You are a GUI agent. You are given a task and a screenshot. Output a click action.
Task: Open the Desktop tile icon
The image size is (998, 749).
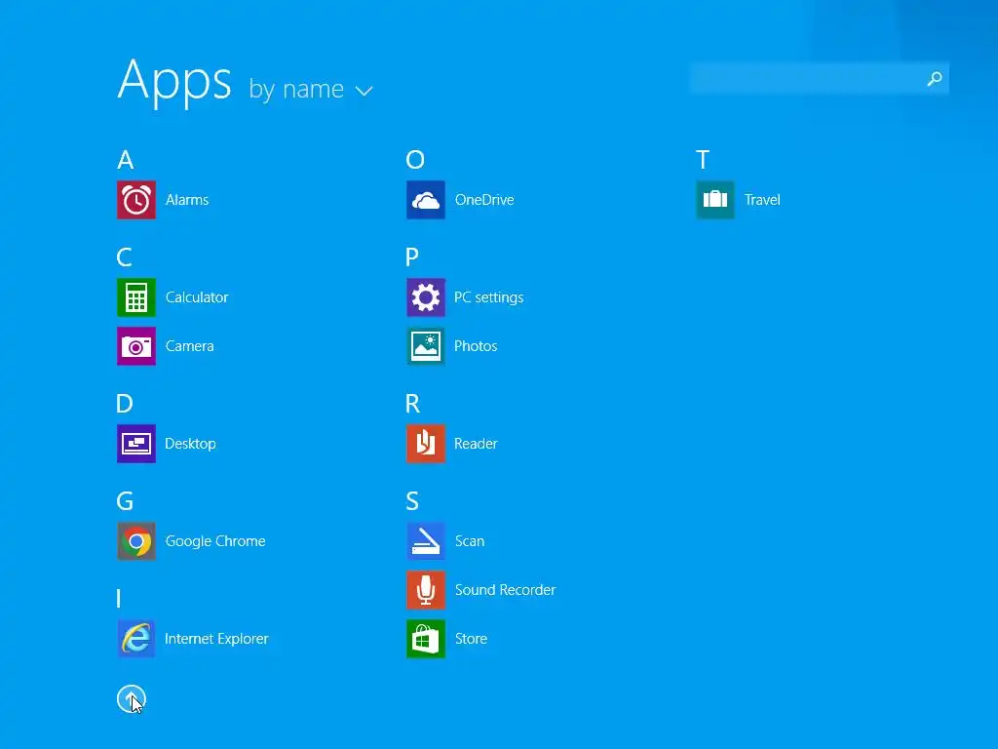136,444
